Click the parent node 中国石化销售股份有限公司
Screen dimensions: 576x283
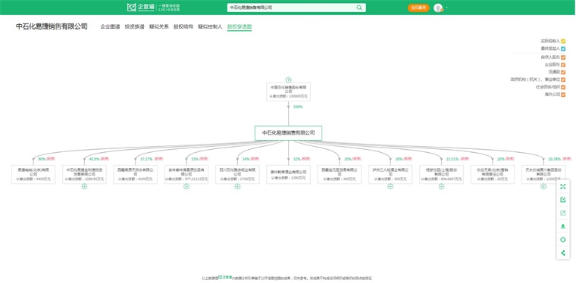[x=288, y=92]
